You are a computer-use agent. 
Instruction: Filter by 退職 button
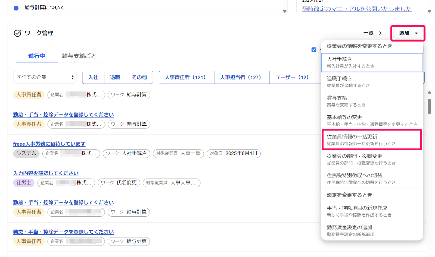115,77
